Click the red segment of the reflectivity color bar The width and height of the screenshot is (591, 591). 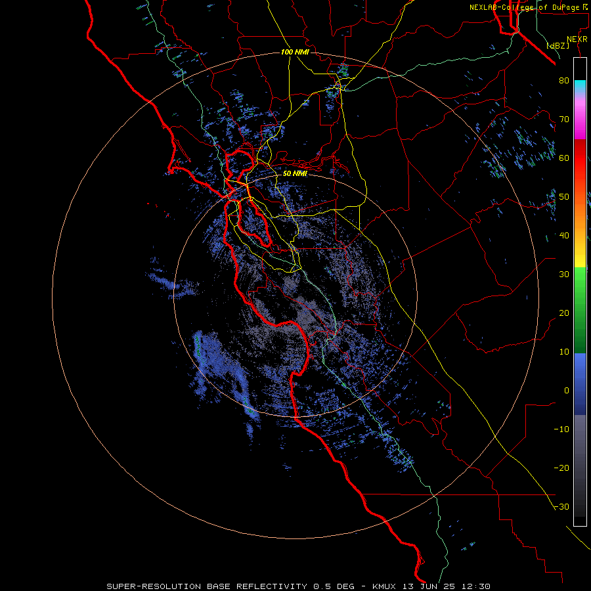[580, 158]
